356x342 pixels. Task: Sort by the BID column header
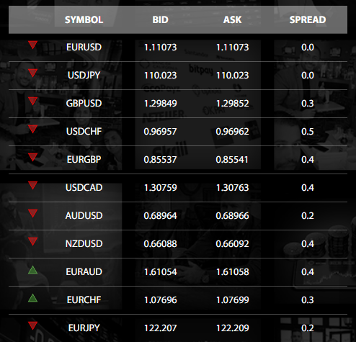coord(160,19)
